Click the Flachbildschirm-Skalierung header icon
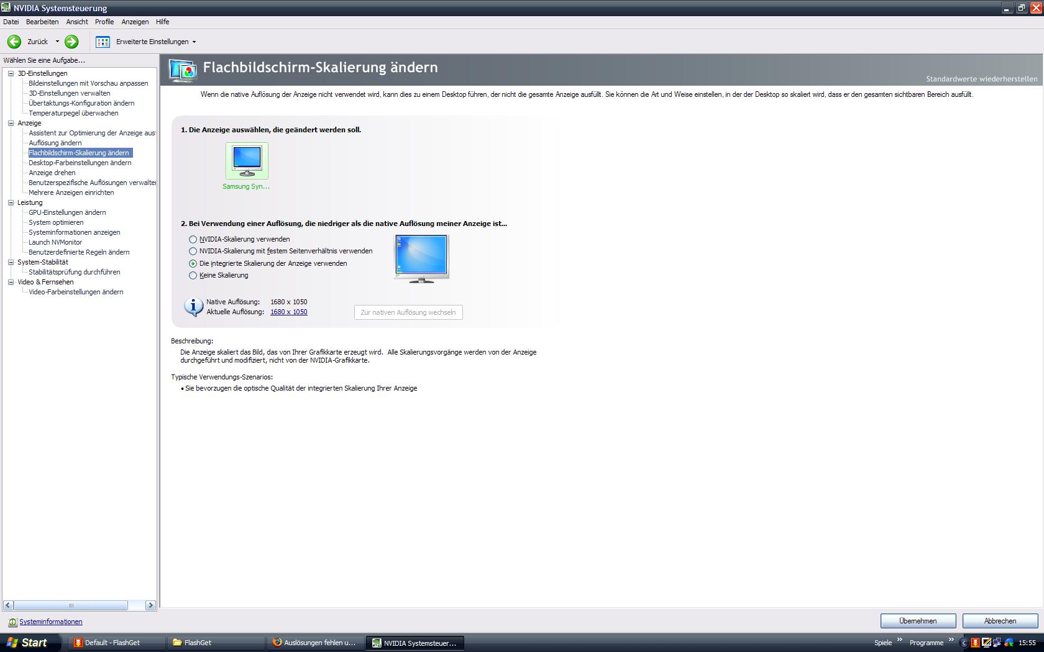The width and height of the screenshot is (1044, 652). [183, 70]
